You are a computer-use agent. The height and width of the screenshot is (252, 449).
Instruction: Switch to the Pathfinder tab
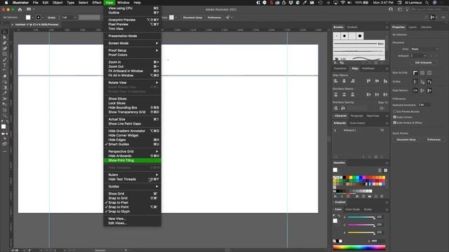pos(368,69)
